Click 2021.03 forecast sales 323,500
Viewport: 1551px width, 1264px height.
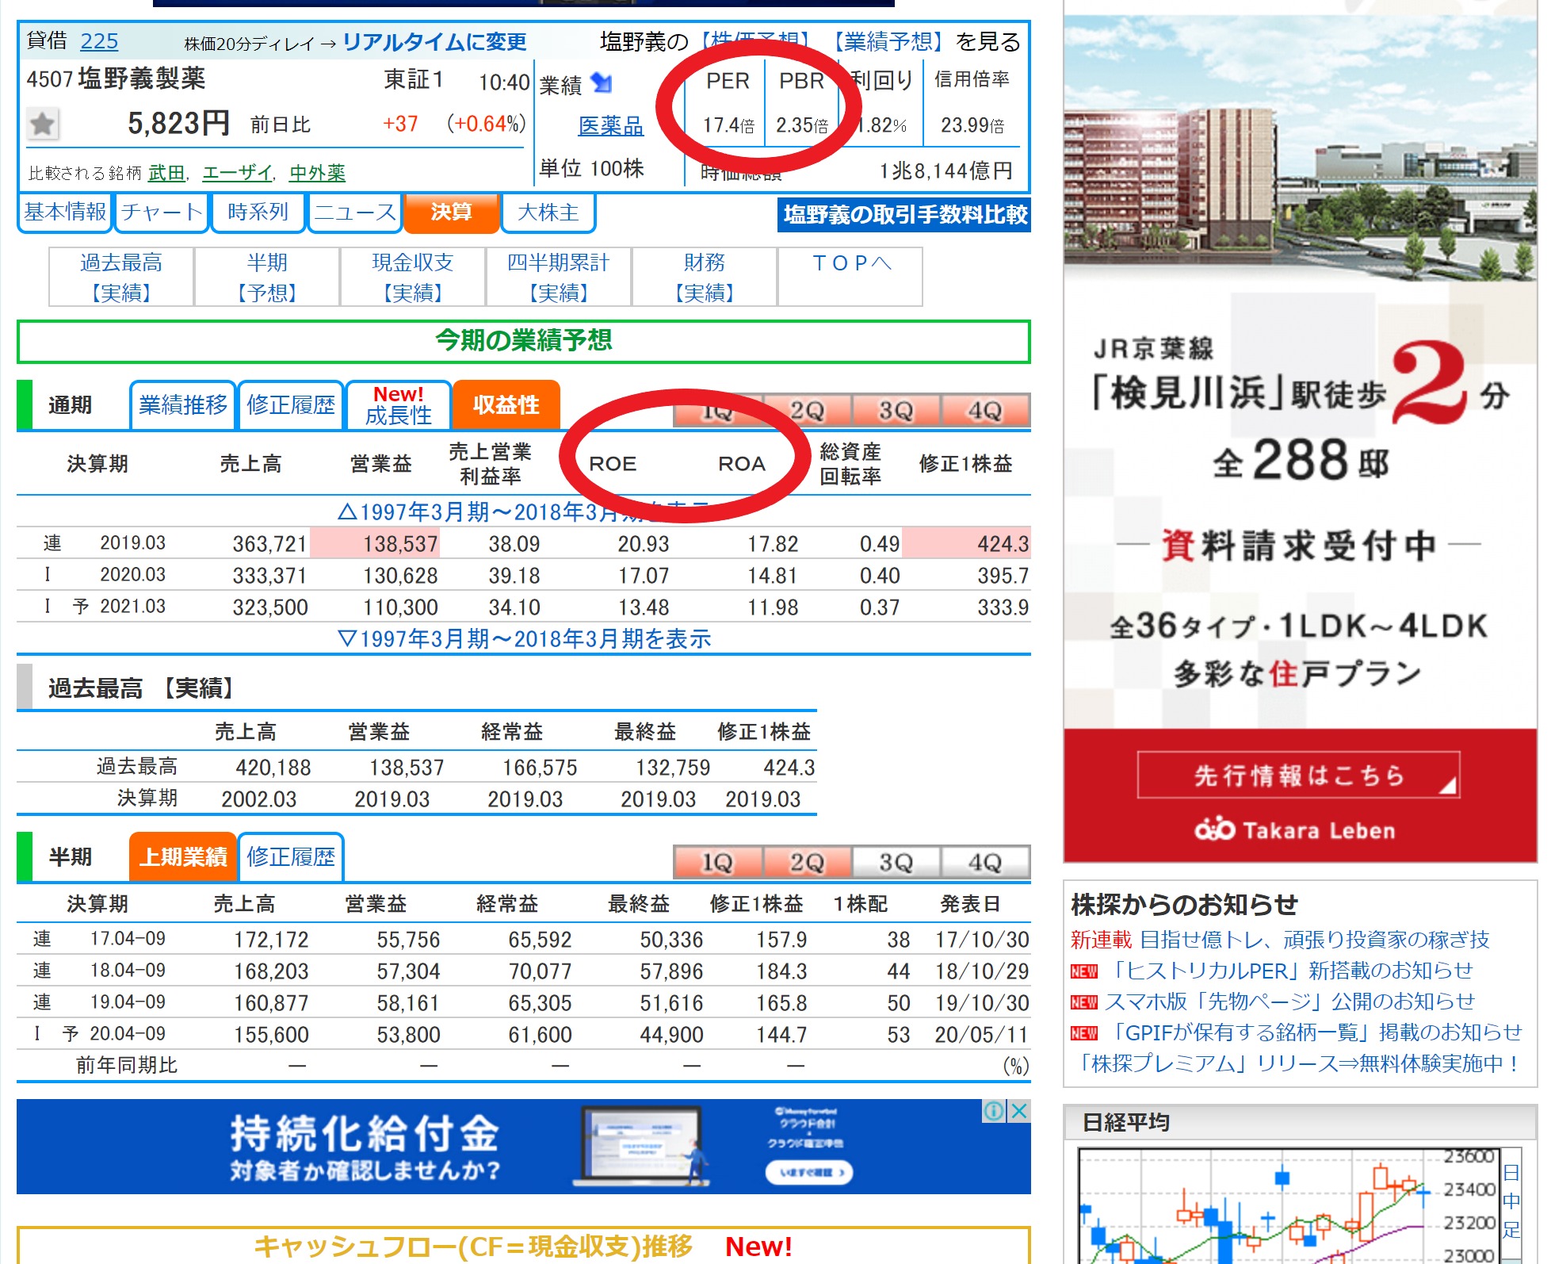click(x=269, y=607)
